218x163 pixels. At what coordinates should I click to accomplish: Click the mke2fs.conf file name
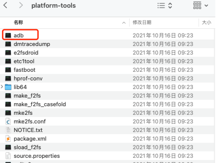point(30,121)
